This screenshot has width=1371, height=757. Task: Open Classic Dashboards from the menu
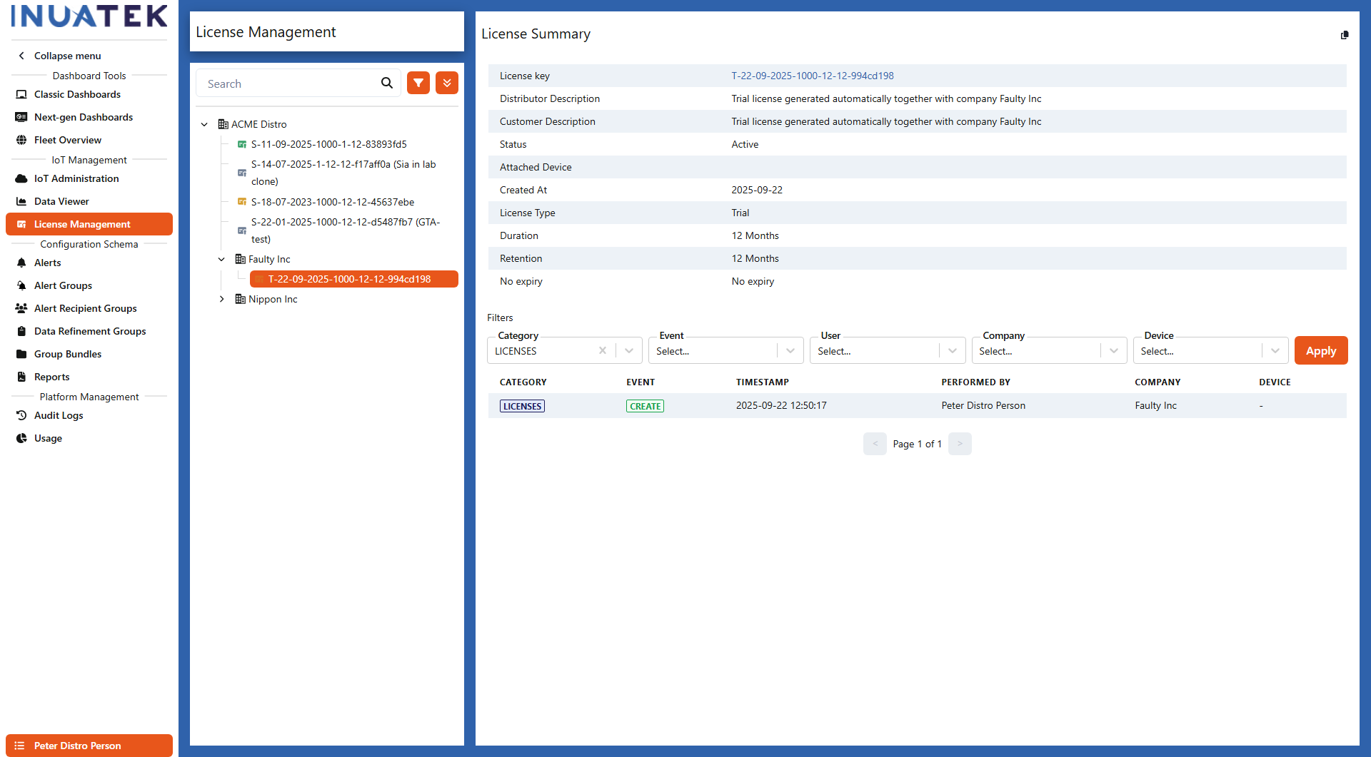(76, 94)
